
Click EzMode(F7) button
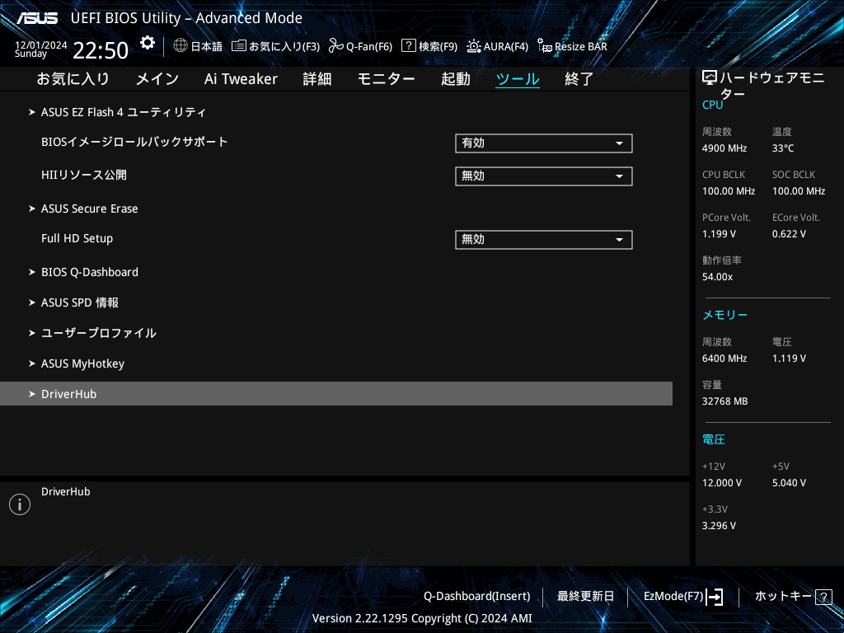673,596
